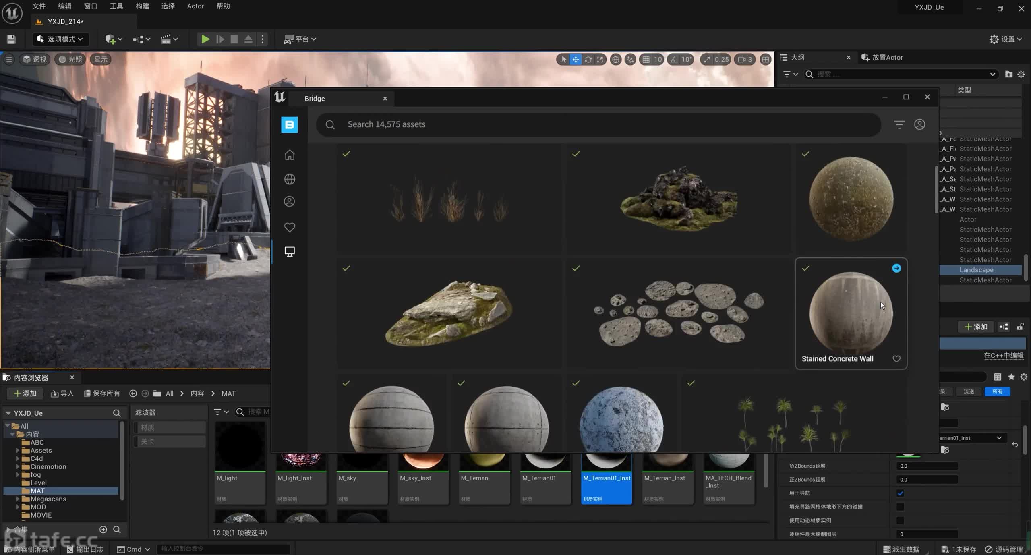Toggle rotation snapping angle icon

pos(674,60)
